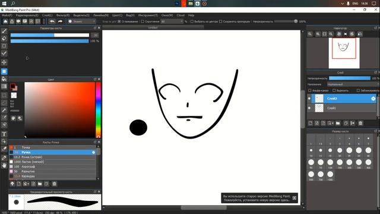The width and height of the screenshot is (380, 214).
Task: Enable the Заблокировать lock checkbox
Action: click(x=358, y=90)
